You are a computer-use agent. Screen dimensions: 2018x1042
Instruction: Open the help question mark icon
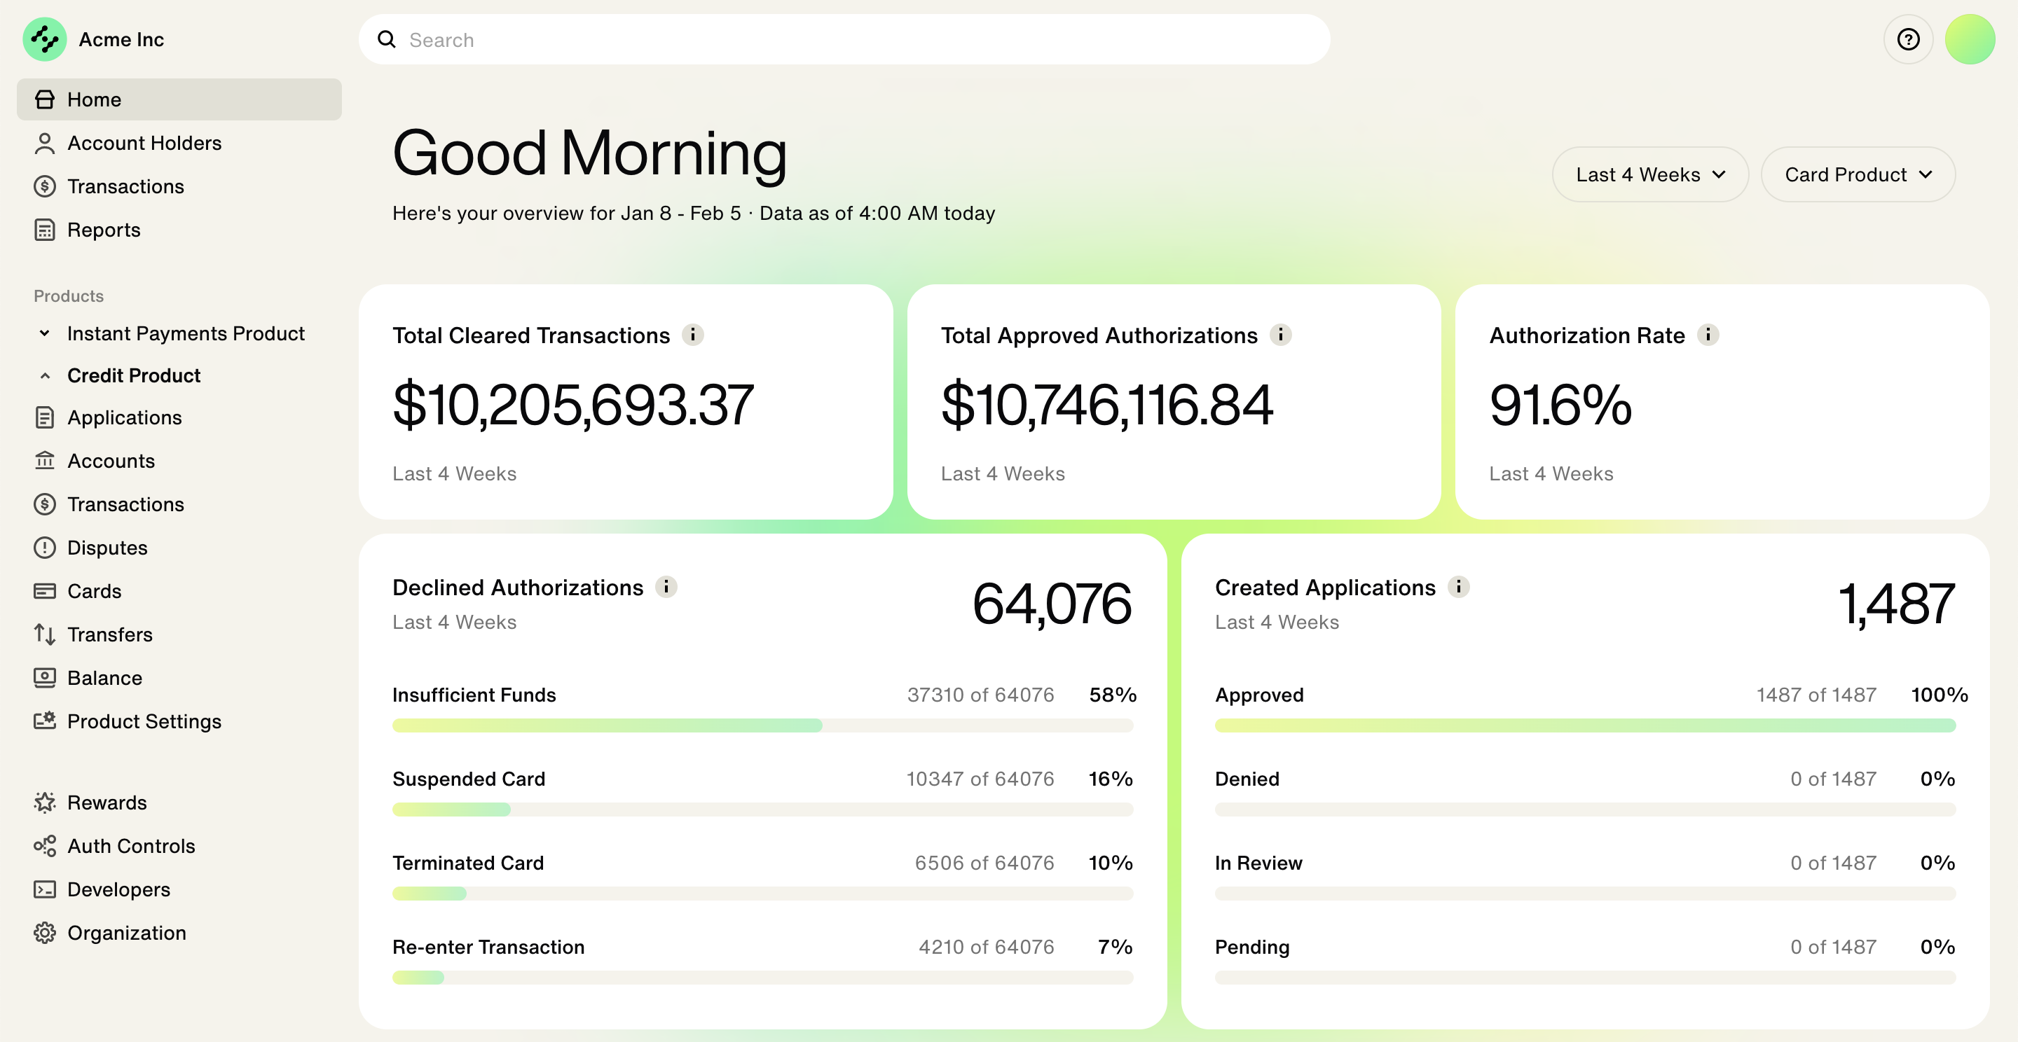click(x=1908, y=39)
